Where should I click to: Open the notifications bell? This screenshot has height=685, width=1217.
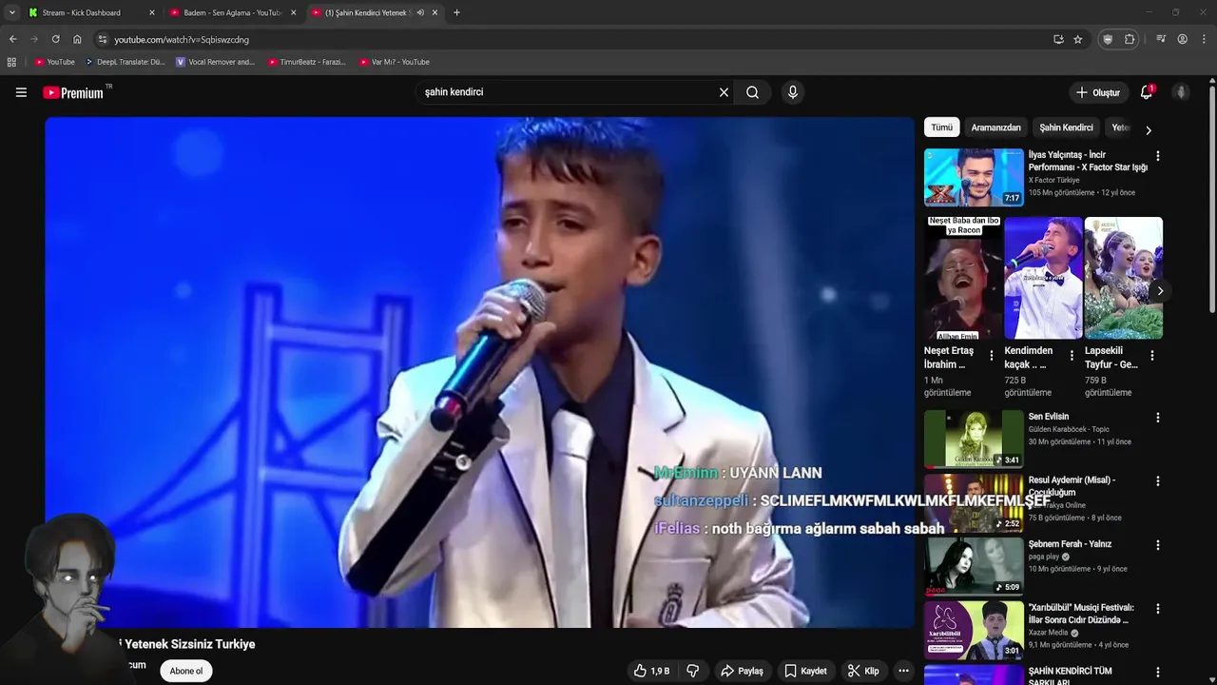click(1147, 92)
